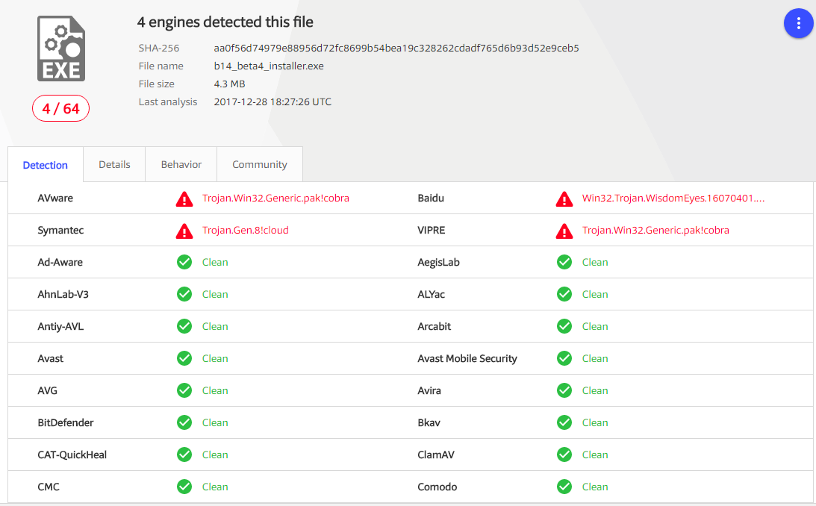Click the Bkav engine name

[429, 423]
